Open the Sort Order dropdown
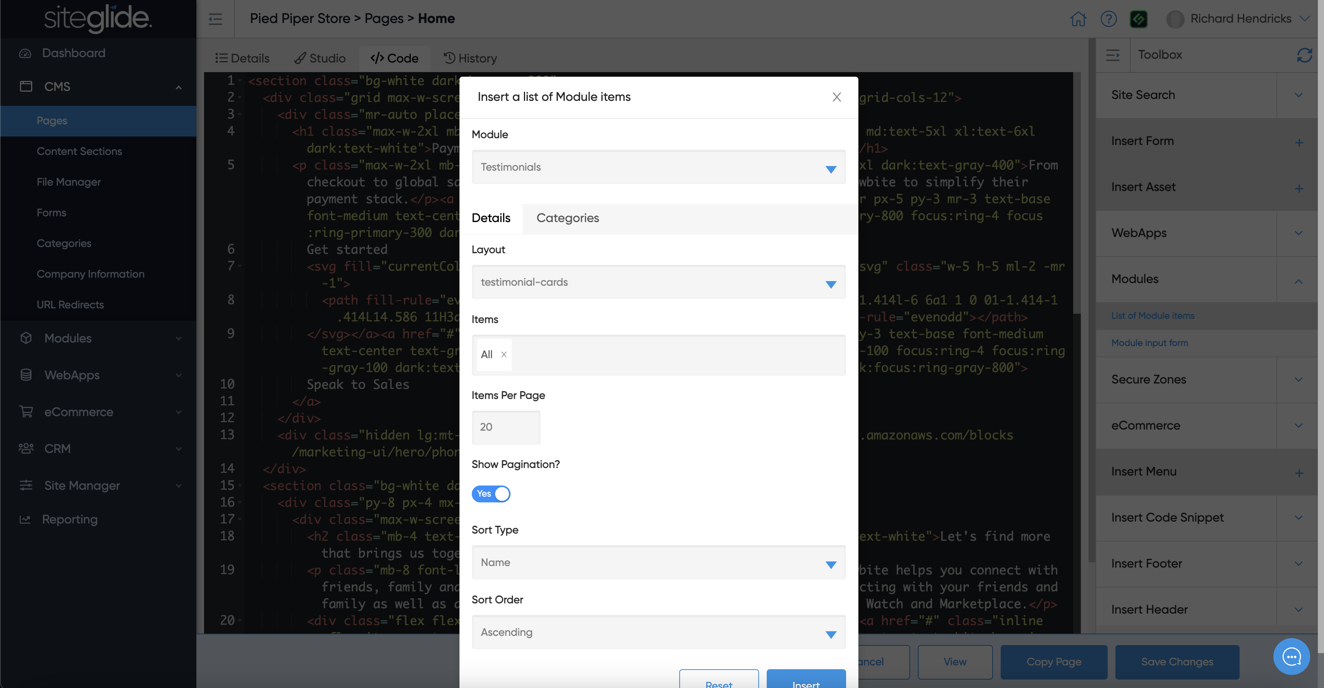The height and width of the screenshot is (688, 1324). click(x=658, y=632)
